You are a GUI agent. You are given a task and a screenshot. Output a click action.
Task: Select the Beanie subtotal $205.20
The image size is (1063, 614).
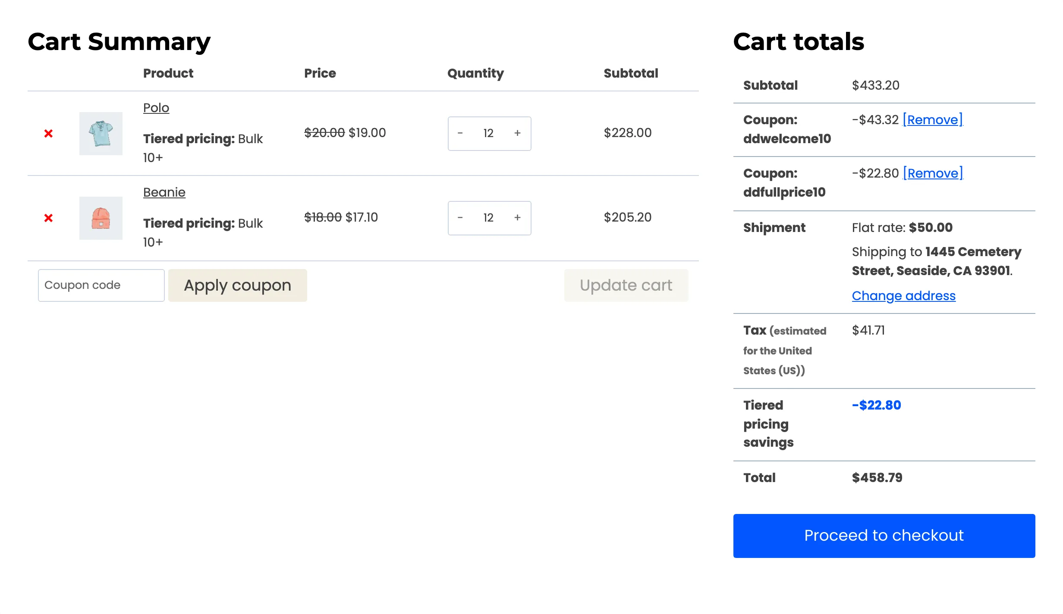[628, 217]
